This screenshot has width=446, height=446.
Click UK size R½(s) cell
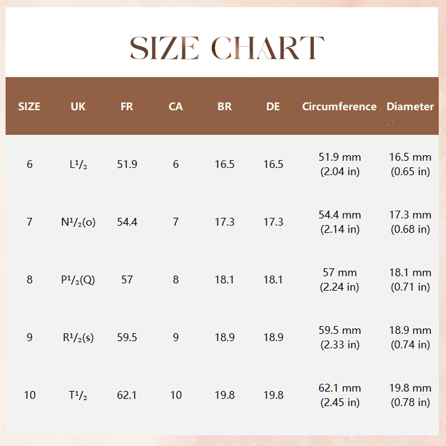coord(78,337)
